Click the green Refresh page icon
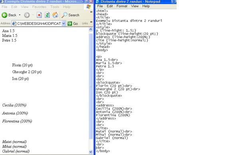The image size is (230, 155). point(47,15)
